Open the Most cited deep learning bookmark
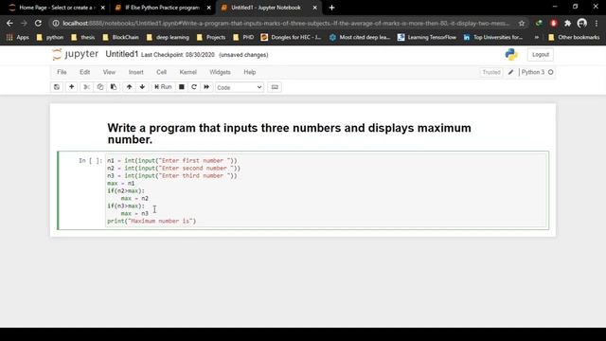The width and height of the screenshot is (606, 341). point(360,37)
